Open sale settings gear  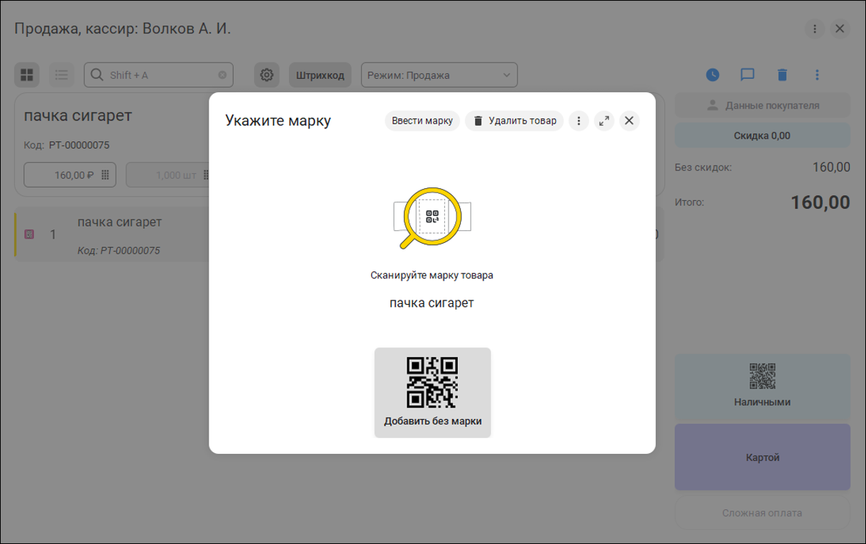click(x=267, y=75)
